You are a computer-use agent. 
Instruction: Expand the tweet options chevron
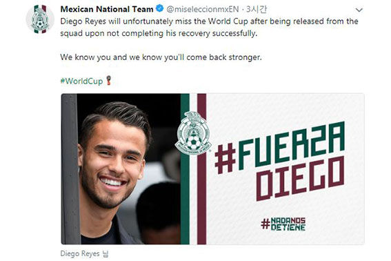click(x=359, y=10)
